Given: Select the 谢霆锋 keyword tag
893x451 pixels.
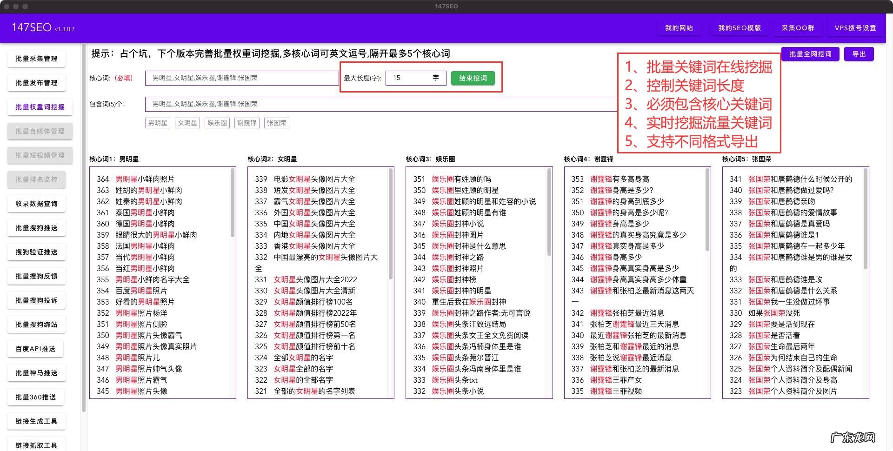Looking at the screenshot, I should pyautogui.click(x=247, y=123).
